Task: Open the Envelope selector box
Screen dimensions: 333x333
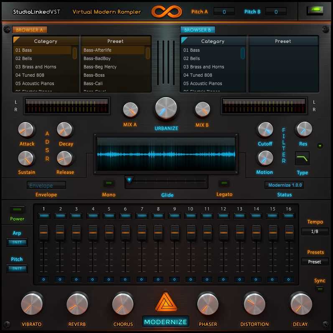Action: [46, 185]
